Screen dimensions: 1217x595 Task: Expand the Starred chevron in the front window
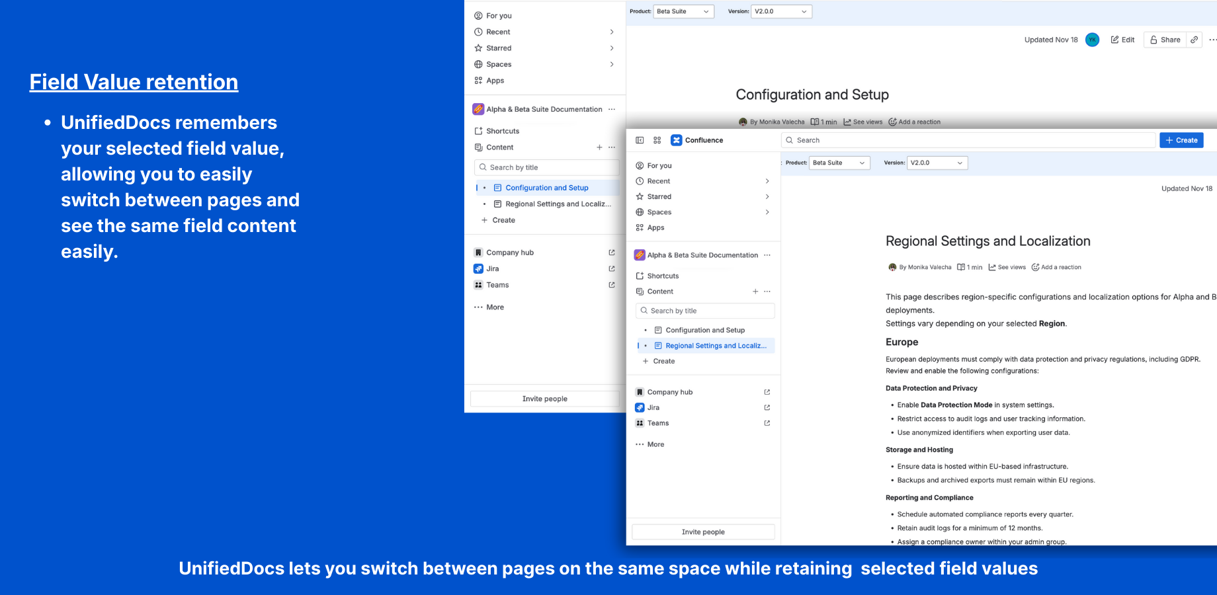[x=767, y=196]
